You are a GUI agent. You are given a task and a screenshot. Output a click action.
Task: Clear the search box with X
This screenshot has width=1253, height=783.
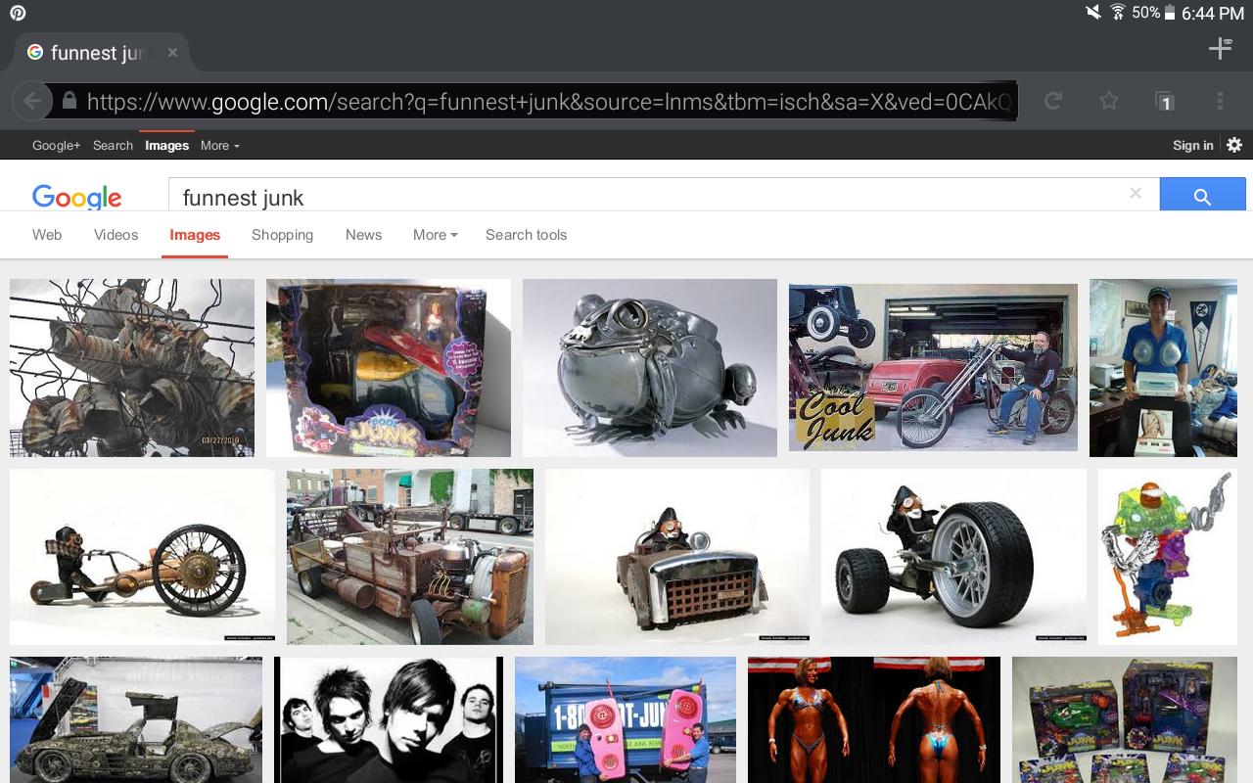(1136, 194)
